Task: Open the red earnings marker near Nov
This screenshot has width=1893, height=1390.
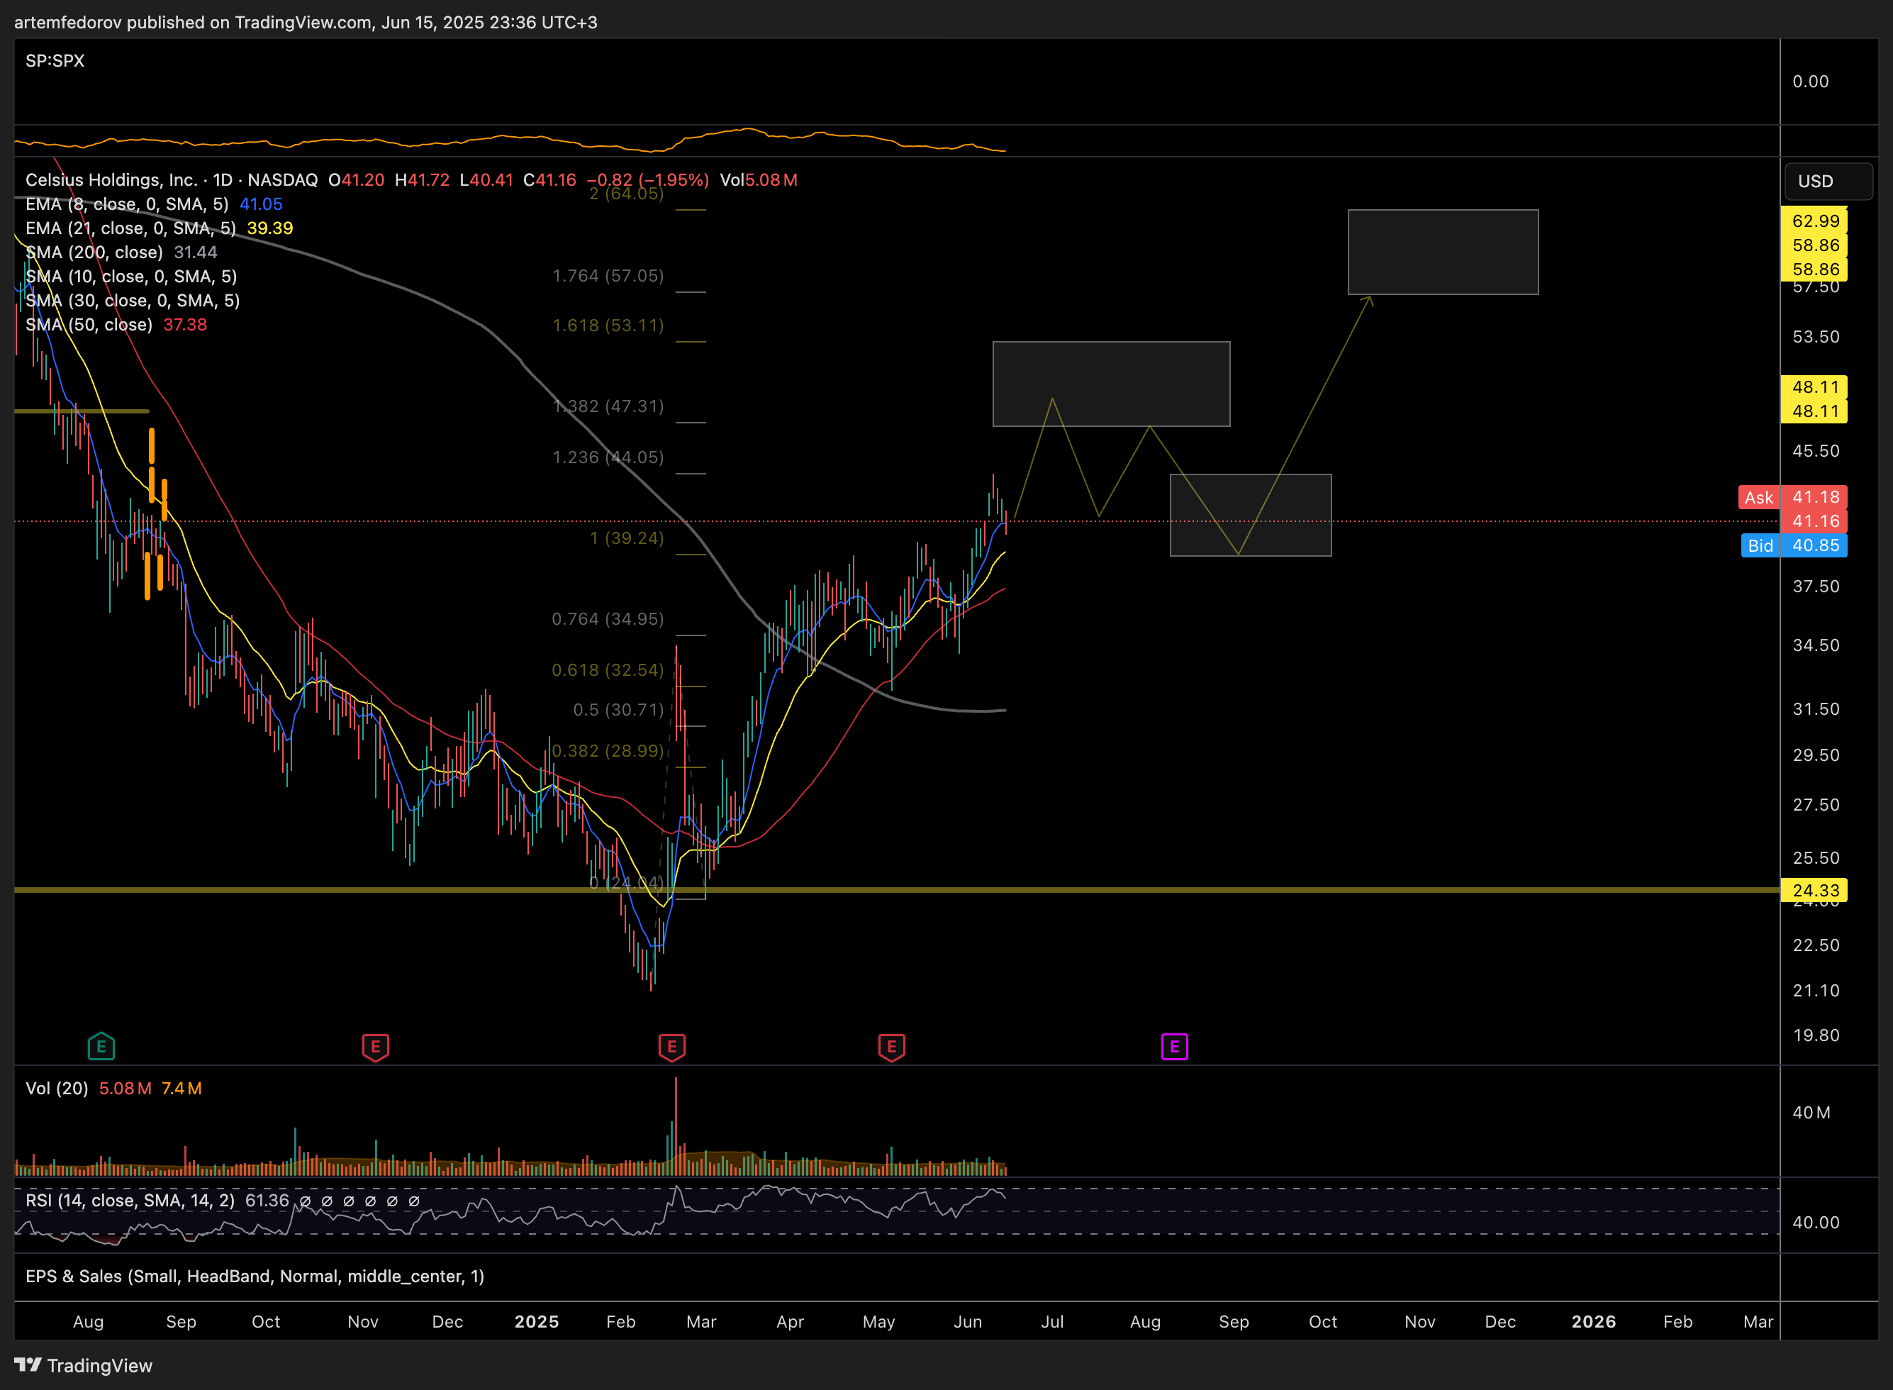Action: (375, 1047)
